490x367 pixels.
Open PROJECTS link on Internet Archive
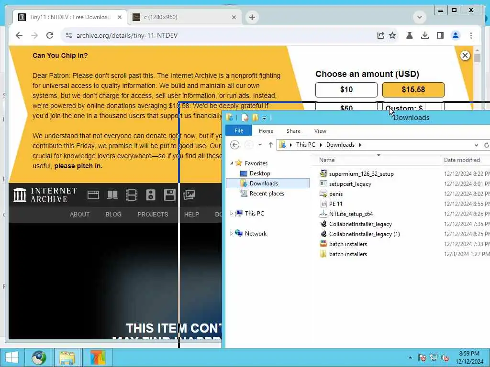(x=153, y=215)
